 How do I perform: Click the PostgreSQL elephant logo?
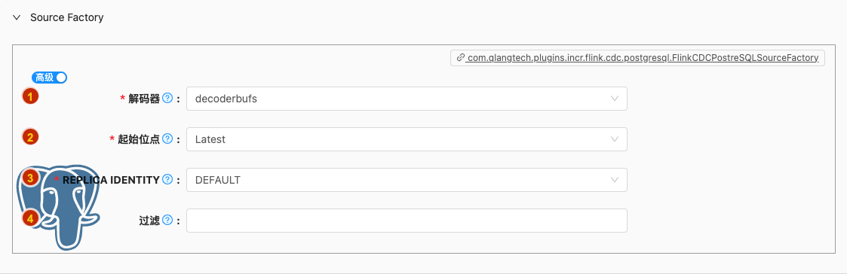tap(60, 210)
